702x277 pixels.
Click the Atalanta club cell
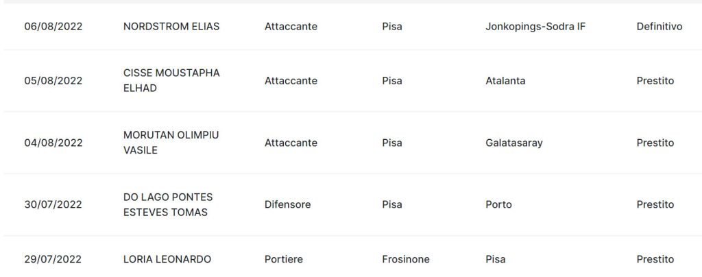click(x=505, y=80)
